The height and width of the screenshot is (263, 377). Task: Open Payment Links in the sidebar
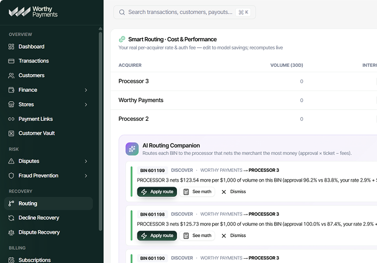tap(48, 119)
